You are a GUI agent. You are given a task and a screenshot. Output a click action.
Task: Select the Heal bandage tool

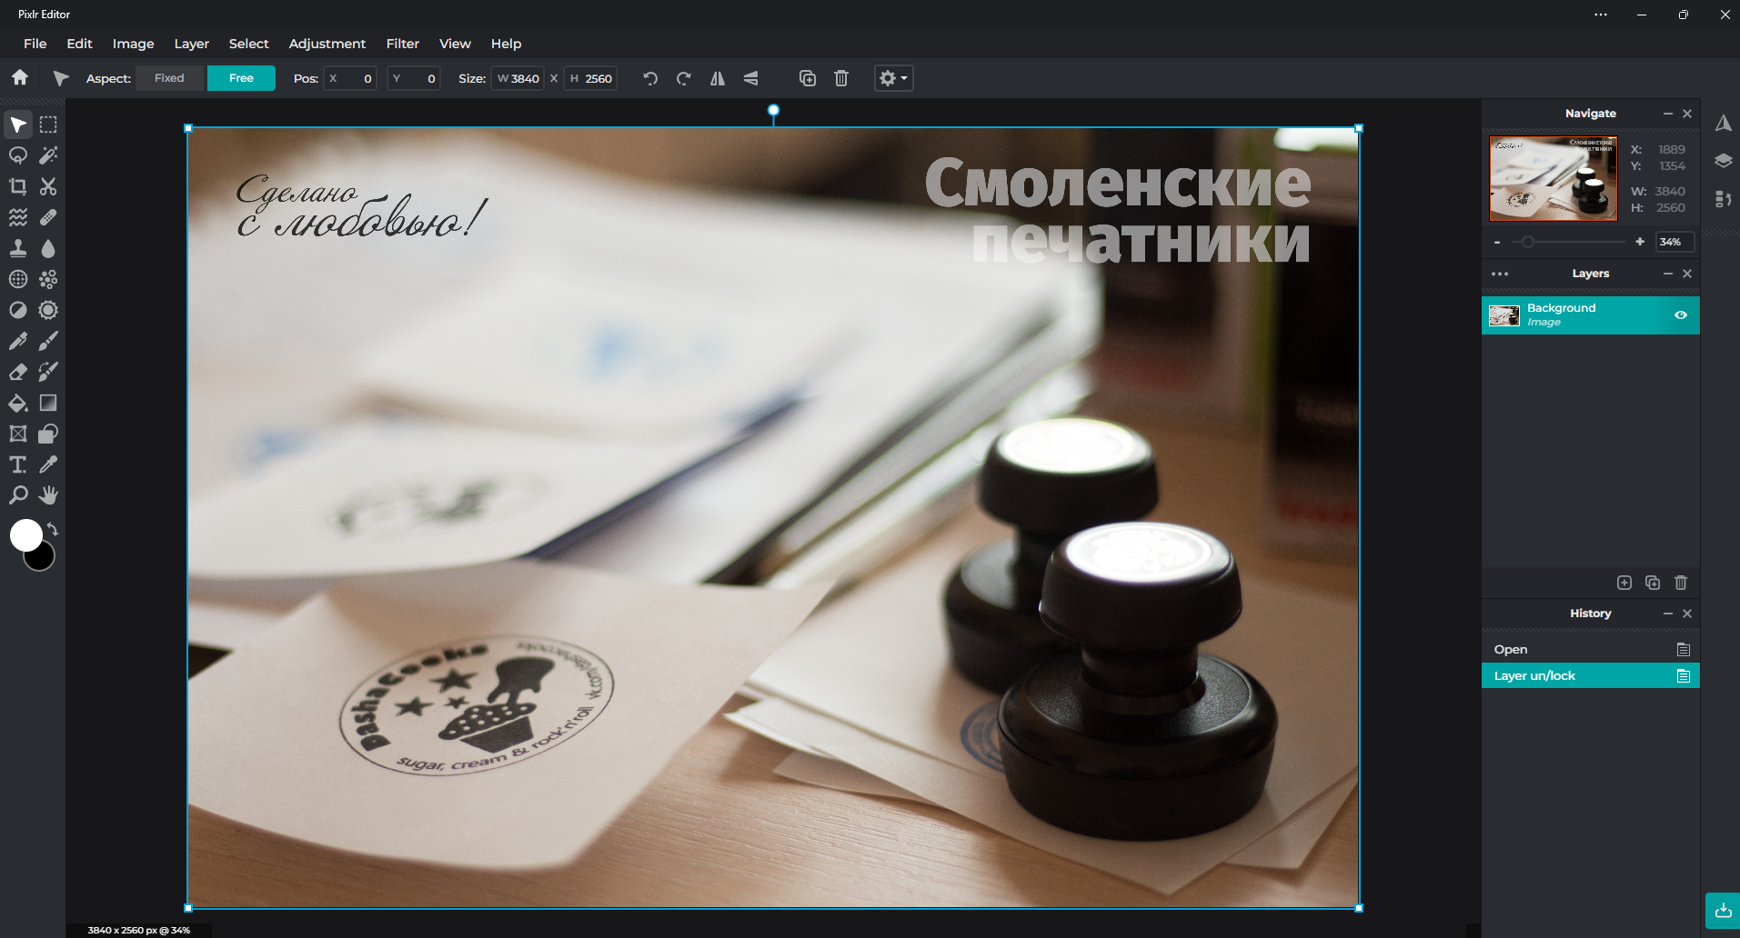(48, 217)
